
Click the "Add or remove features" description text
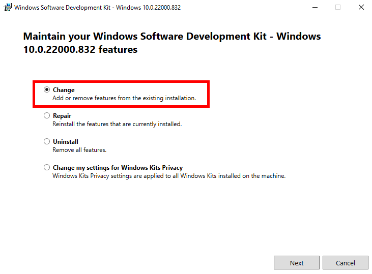(x=124, y=98)
